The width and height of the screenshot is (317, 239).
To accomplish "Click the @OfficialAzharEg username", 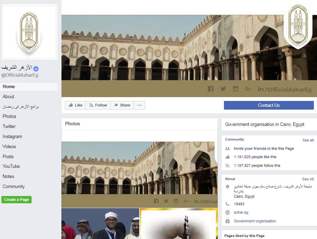I will 20,75.
